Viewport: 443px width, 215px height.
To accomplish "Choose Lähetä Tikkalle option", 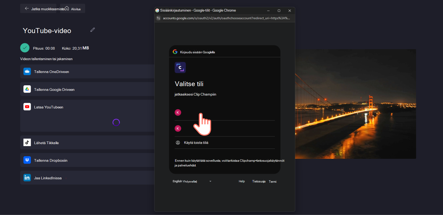I will (87, 143).
